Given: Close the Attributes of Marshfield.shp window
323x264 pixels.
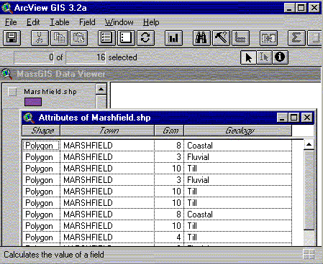Looking at the screenshot, I should [x=307, y=118].
